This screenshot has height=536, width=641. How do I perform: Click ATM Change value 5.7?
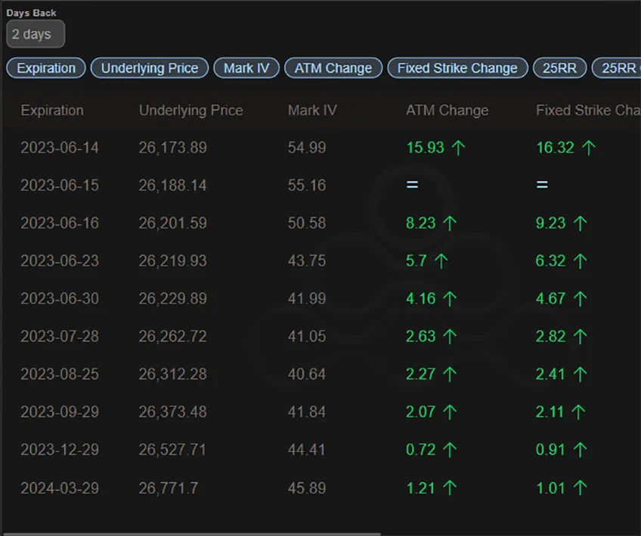[x=416, y=261]
